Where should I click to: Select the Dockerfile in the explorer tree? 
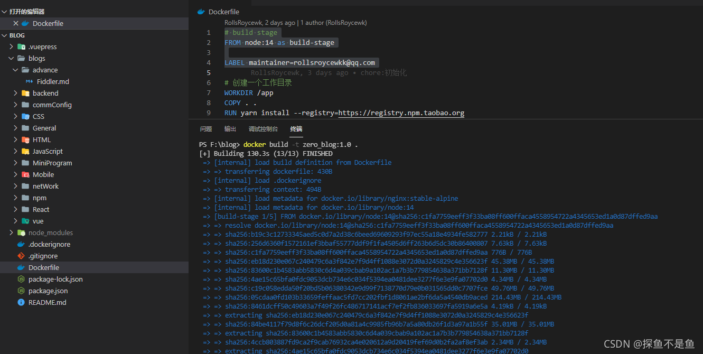point(44,267)
